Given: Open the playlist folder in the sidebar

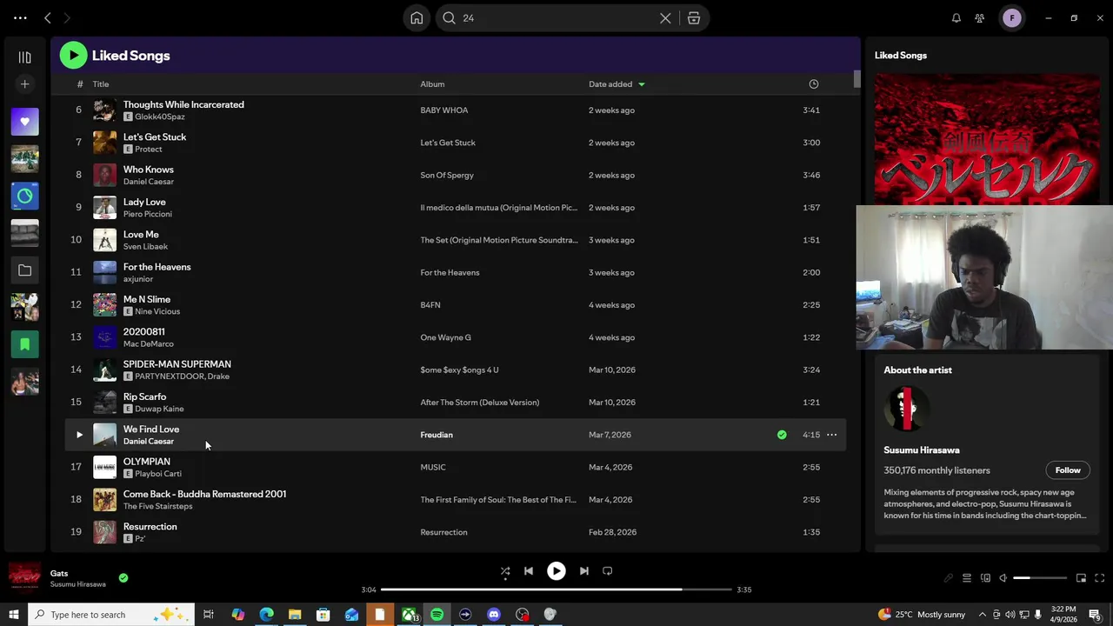Looking at the screenshot, I should (x=24, y=270).
